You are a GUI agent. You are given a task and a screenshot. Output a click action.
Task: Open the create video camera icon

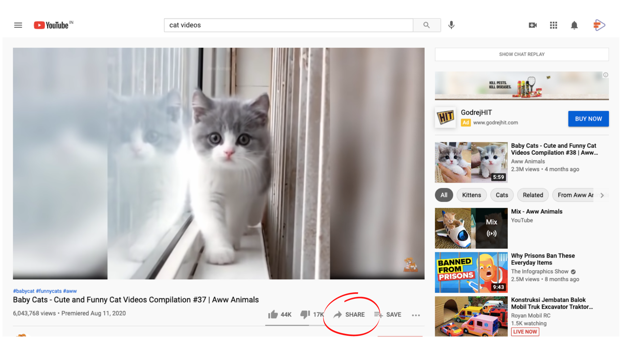point(533,25)
